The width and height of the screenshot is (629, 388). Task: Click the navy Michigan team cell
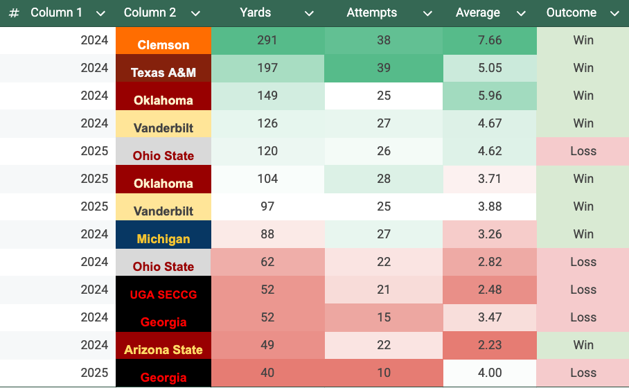pyautogui.click(x=163, y=235)
